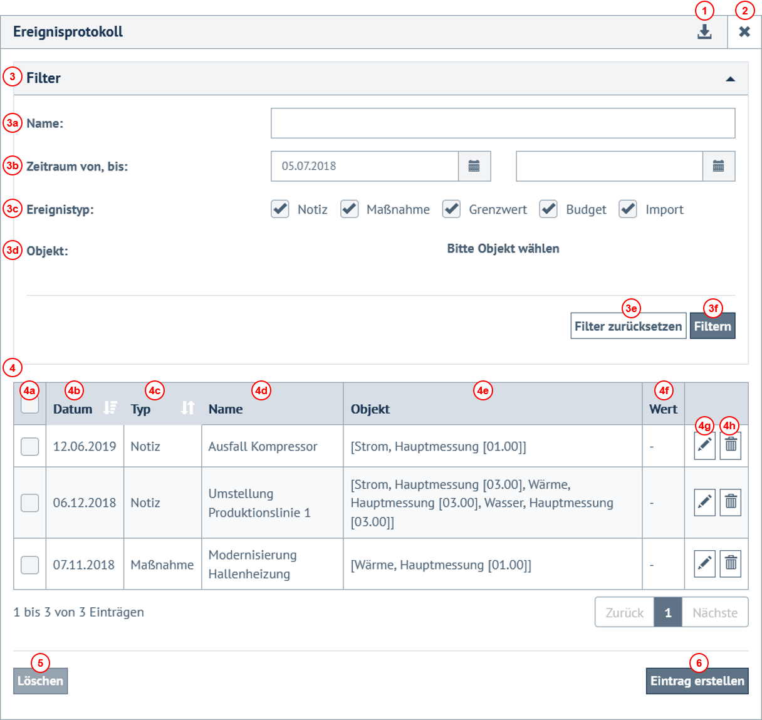Delete the Ausfall Kompressor entry via trash icon
This screenshot has width=762, height=720.
(x=731, y=446)
